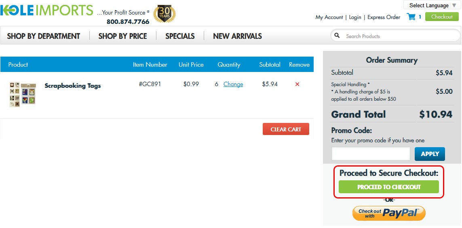Image resolution: width=462 pixels, height=228 pixels.
Task: Click the search magnifier icon
Action: (x=337, y=36)
